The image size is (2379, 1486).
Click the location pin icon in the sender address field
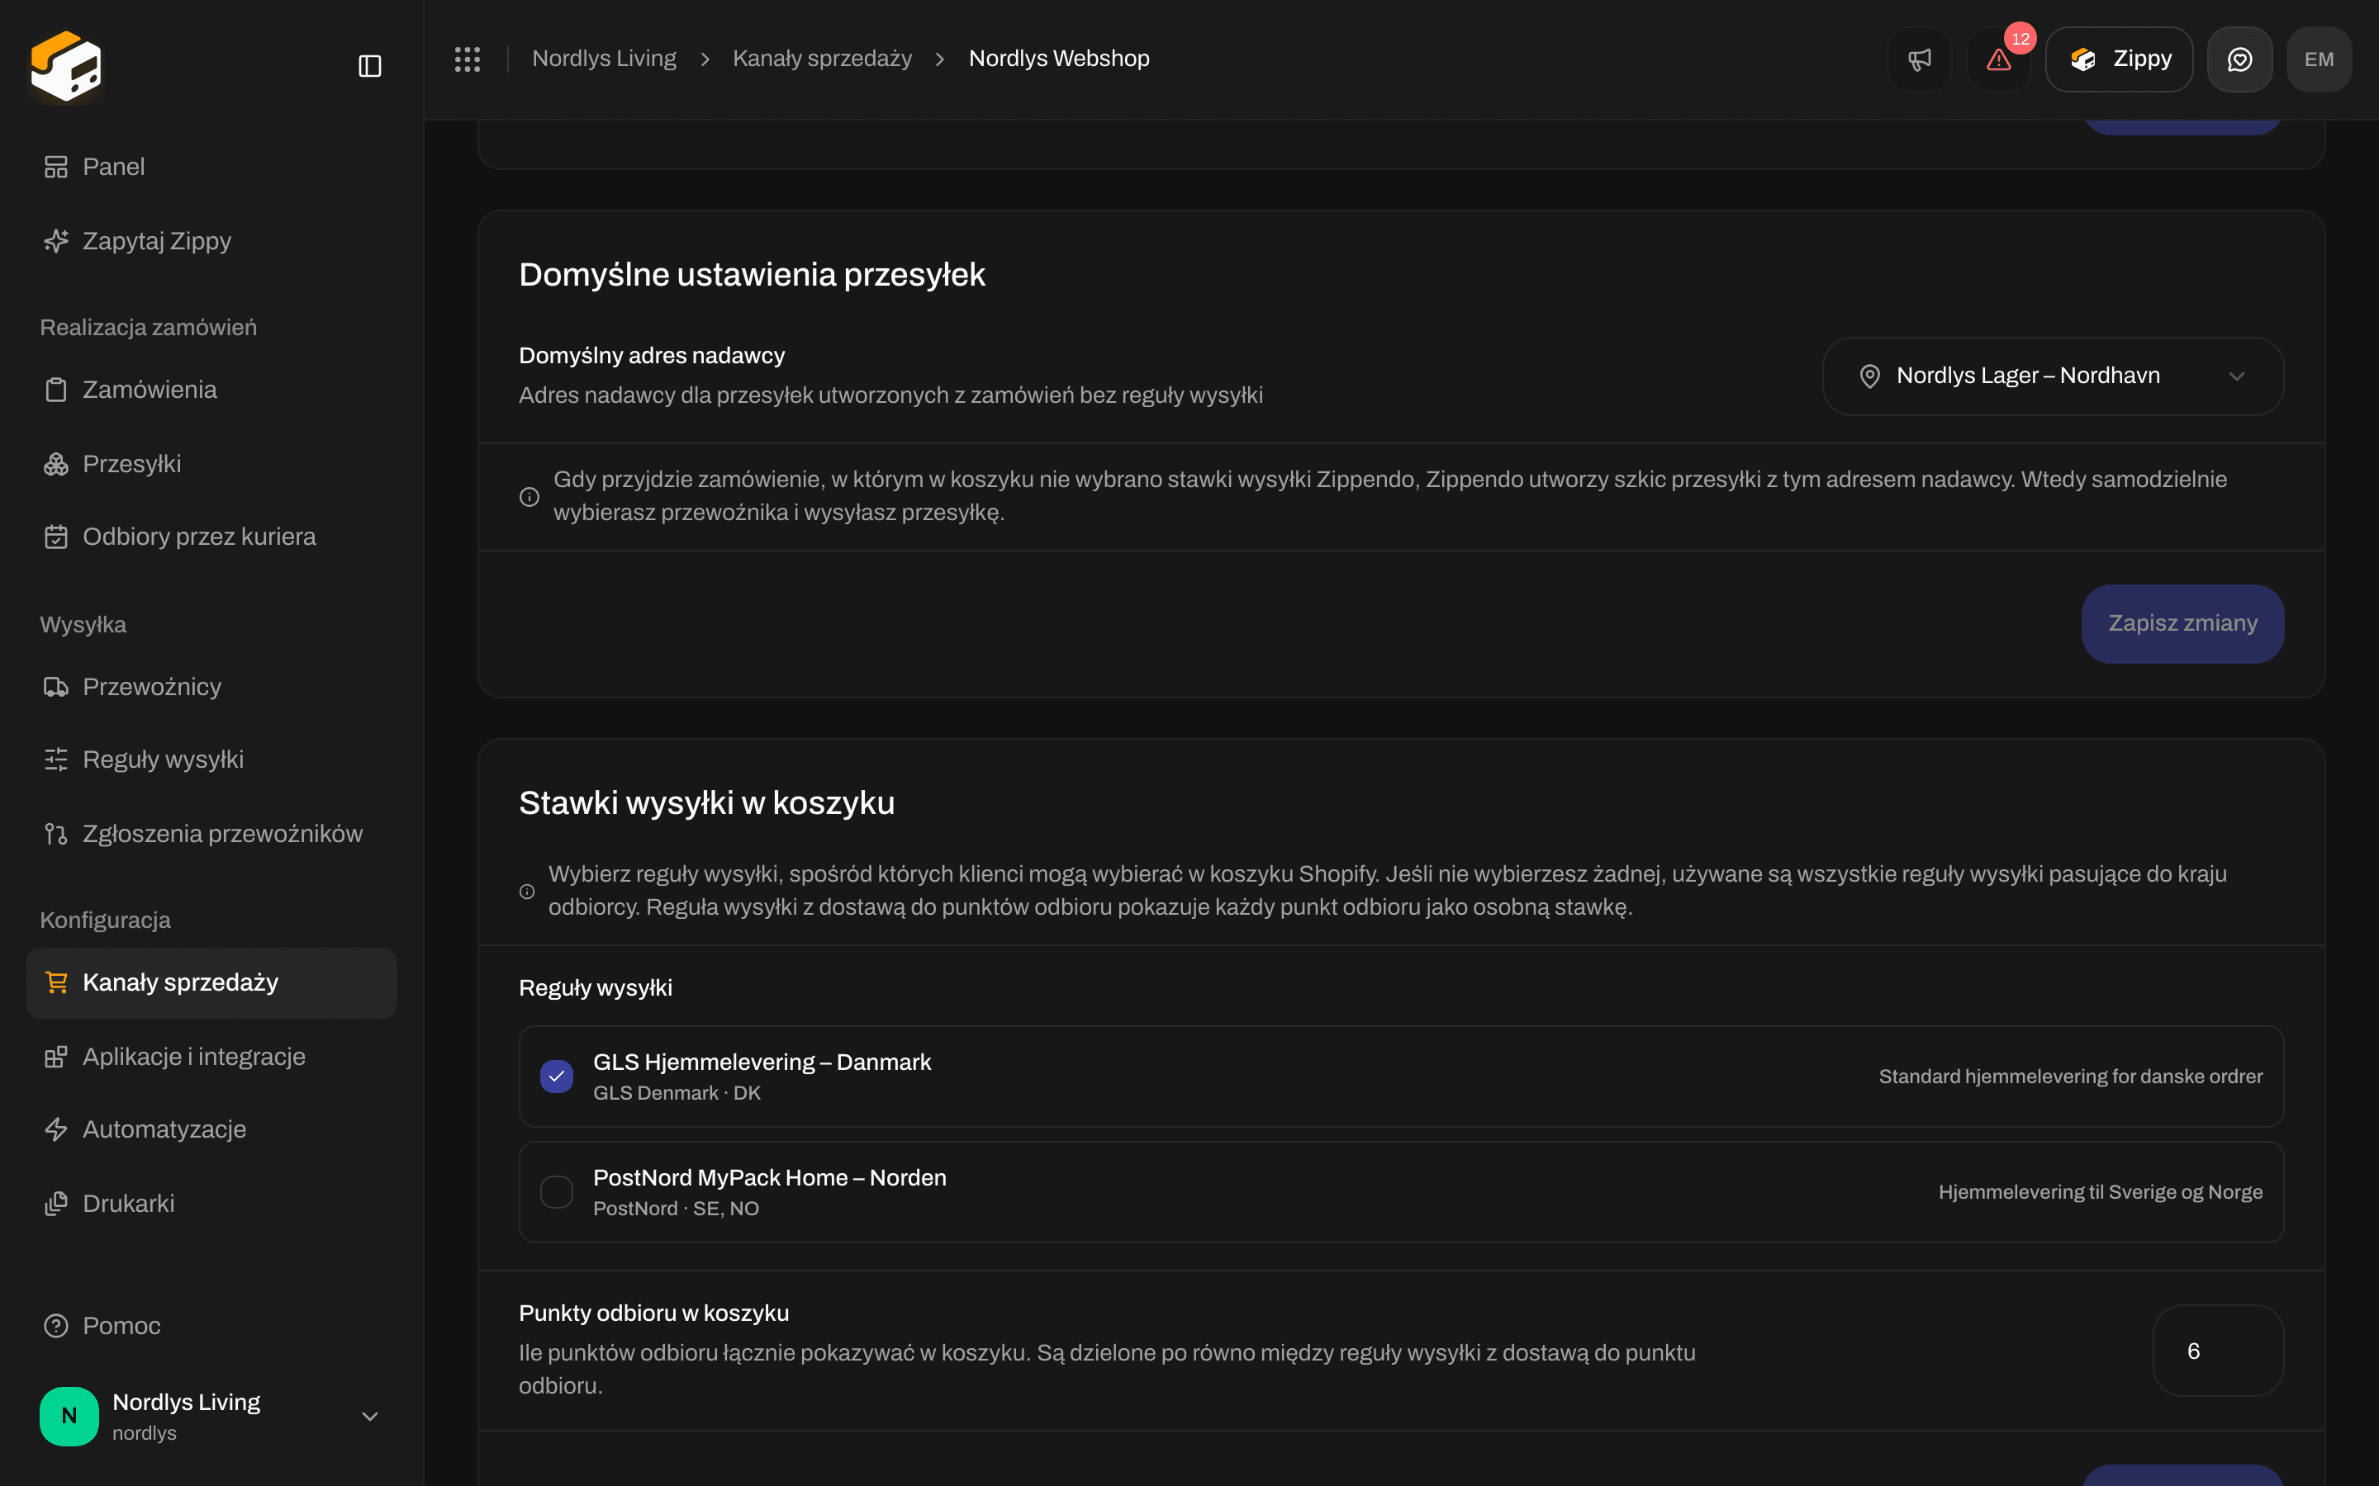pos(1870,376)
